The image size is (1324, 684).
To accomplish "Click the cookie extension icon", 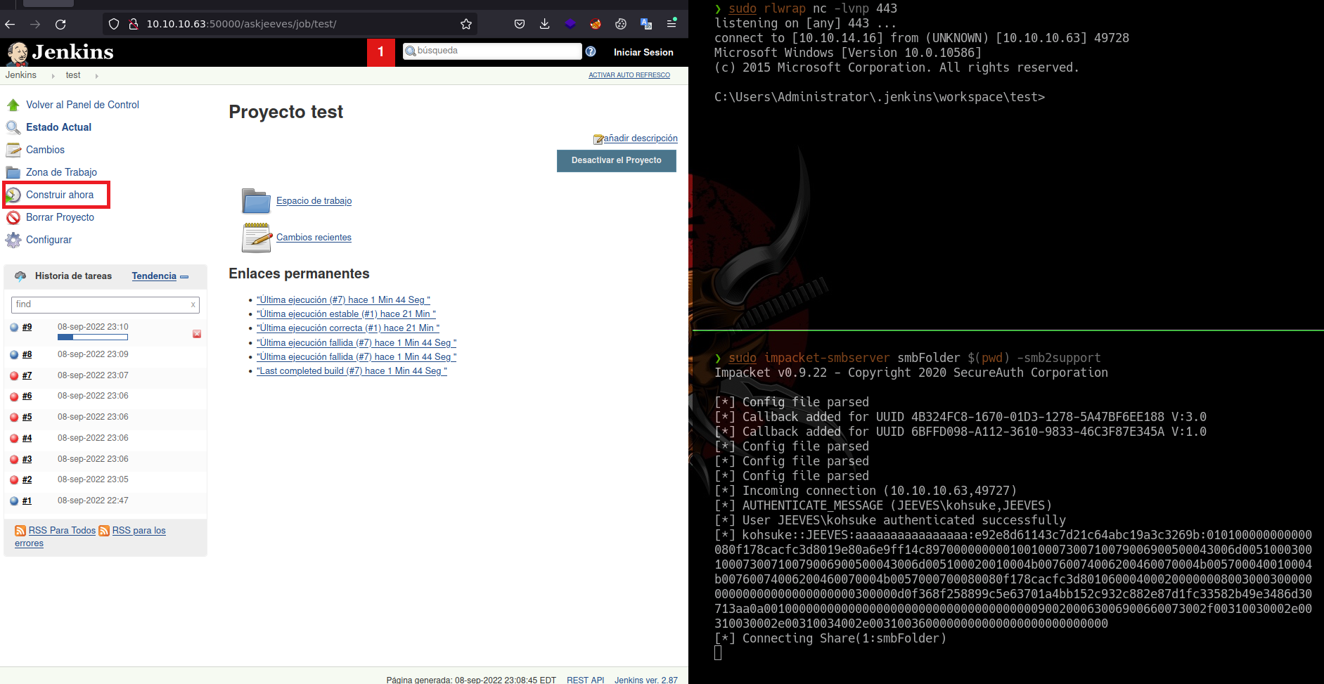I will (x=621, y=24).
